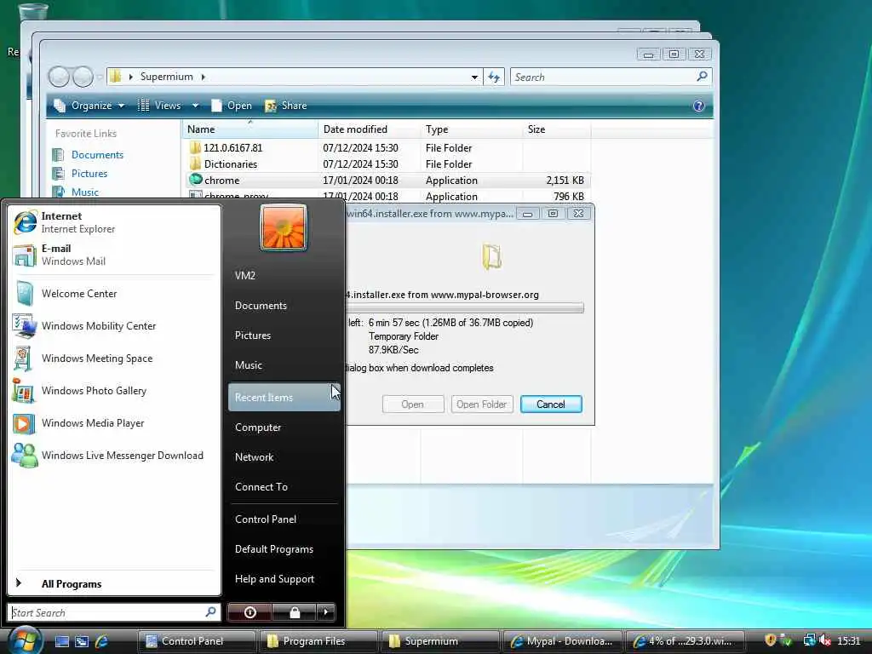This screenshot has height=654, width=872.
Task: Cancel the Mypal installer download
Action: (551, 404)
